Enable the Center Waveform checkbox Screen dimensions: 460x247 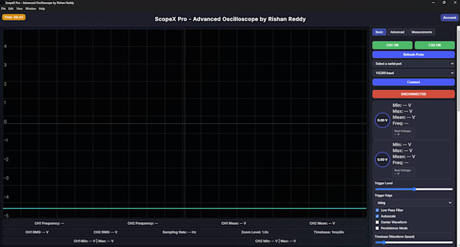(377, 222)
